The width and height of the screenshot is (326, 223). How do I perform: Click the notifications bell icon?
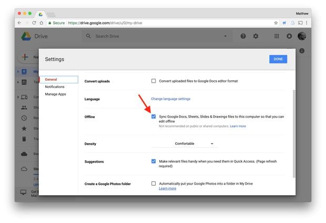[x=289, y=36]
